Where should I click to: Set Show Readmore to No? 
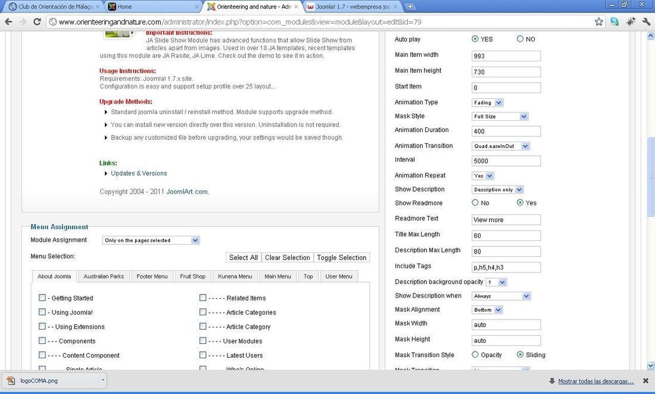tap(475, 202)
